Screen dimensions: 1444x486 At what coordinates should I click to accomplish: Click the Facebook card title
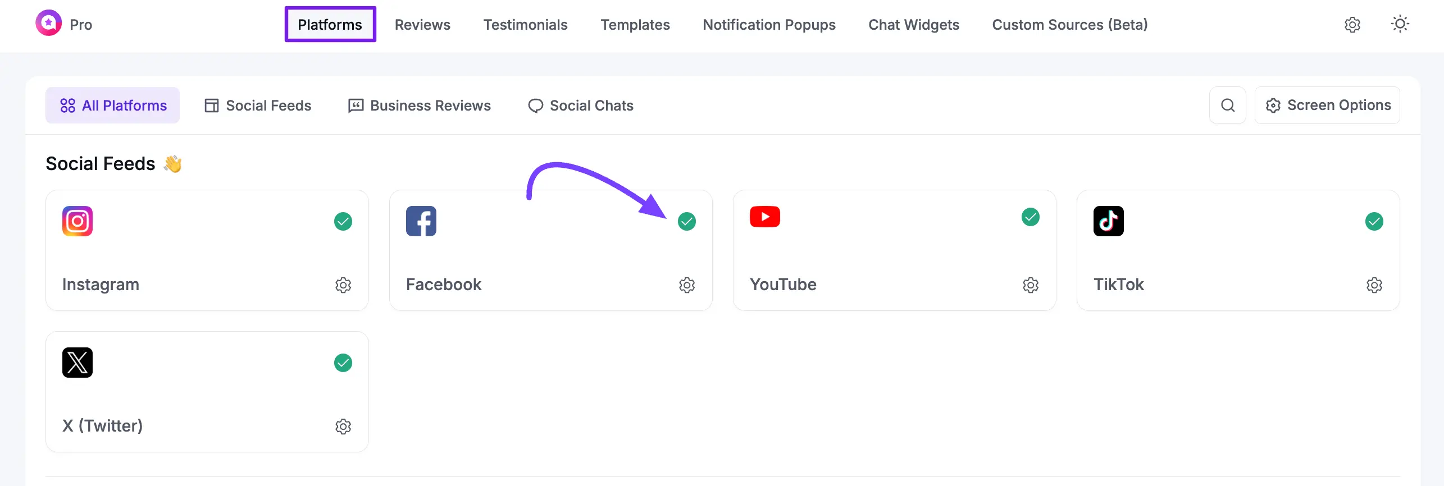click(x=444, y=285)
